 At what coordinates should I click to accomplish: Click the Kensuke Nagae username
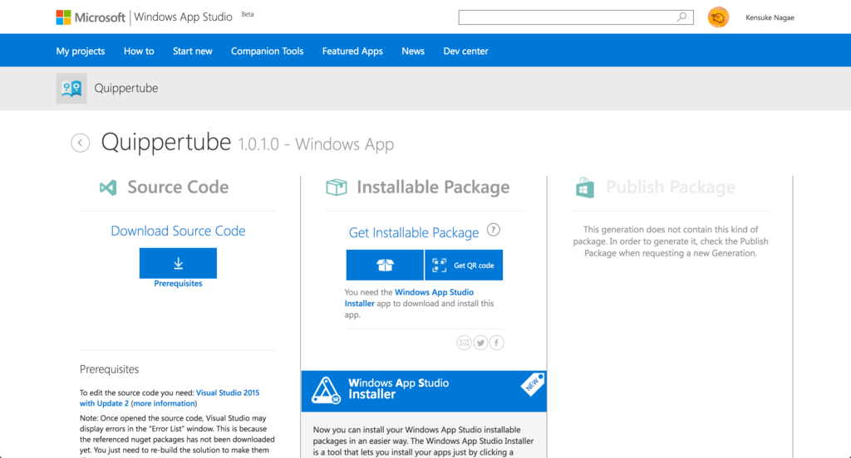point(770,18)
